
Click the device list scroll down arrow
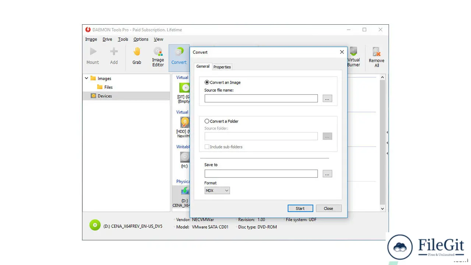pos(382,209)
